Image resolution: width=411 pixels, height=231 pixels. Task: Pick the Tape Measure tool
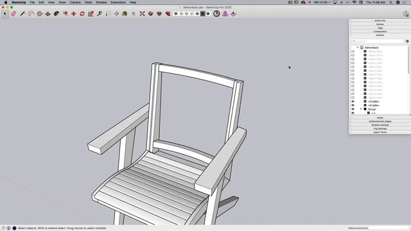[100, 13]
